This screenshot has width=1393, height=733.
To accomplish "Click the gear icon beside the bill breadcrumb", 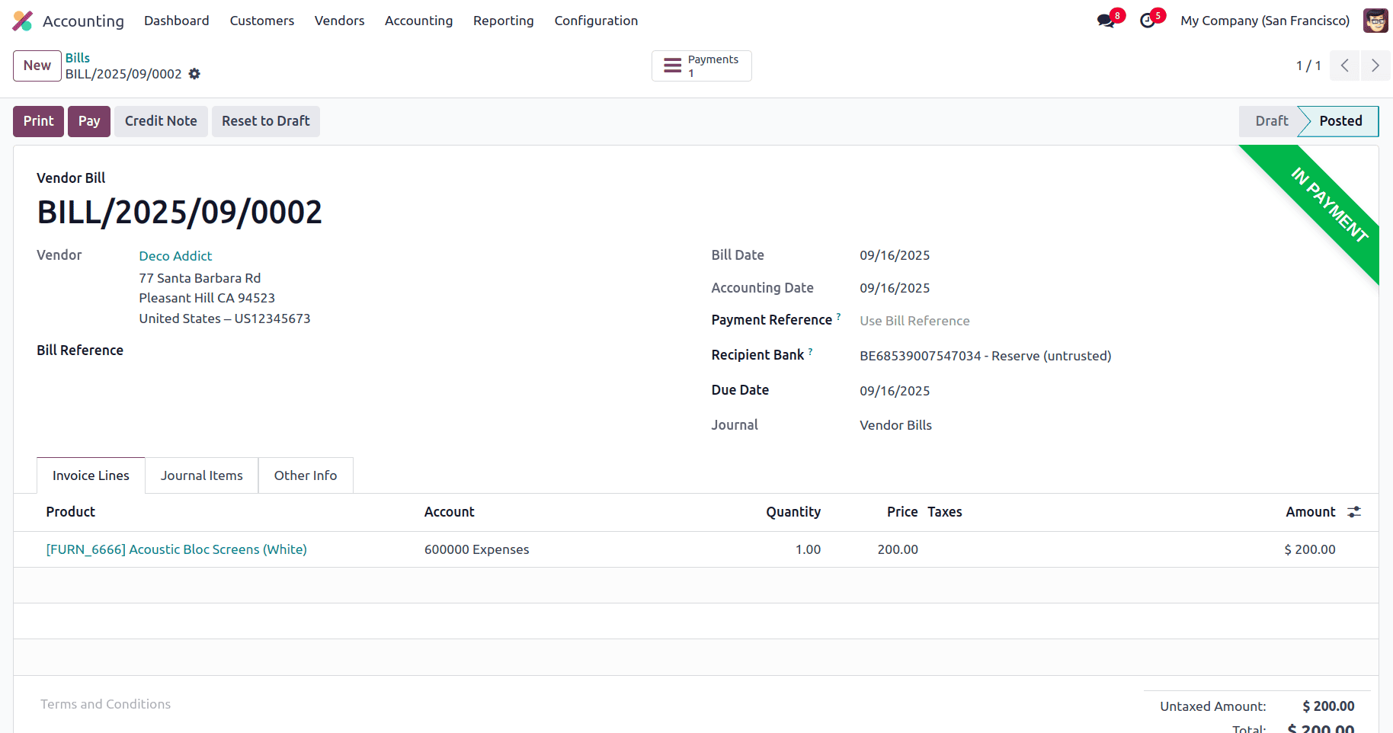I will tap(195, 74).
